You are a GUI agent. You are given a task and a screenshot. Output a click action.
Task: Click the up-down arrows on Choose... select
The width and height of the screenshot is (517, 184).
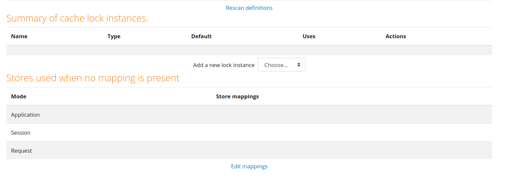click(x=299, y=65)
